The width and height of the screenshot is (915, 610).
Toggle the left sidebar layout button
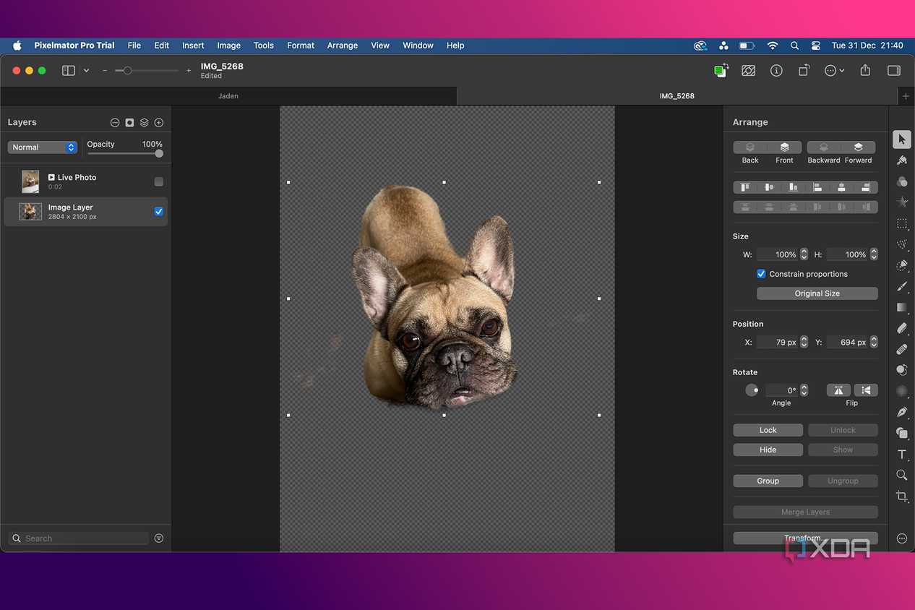click(x=69, y=70)
